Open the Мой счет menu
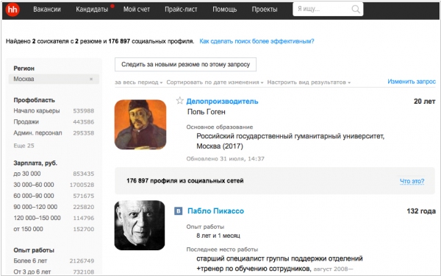Image resolution: width=441 pixels, height=276 pixels. pyautogui.click(x=137, y=10)
